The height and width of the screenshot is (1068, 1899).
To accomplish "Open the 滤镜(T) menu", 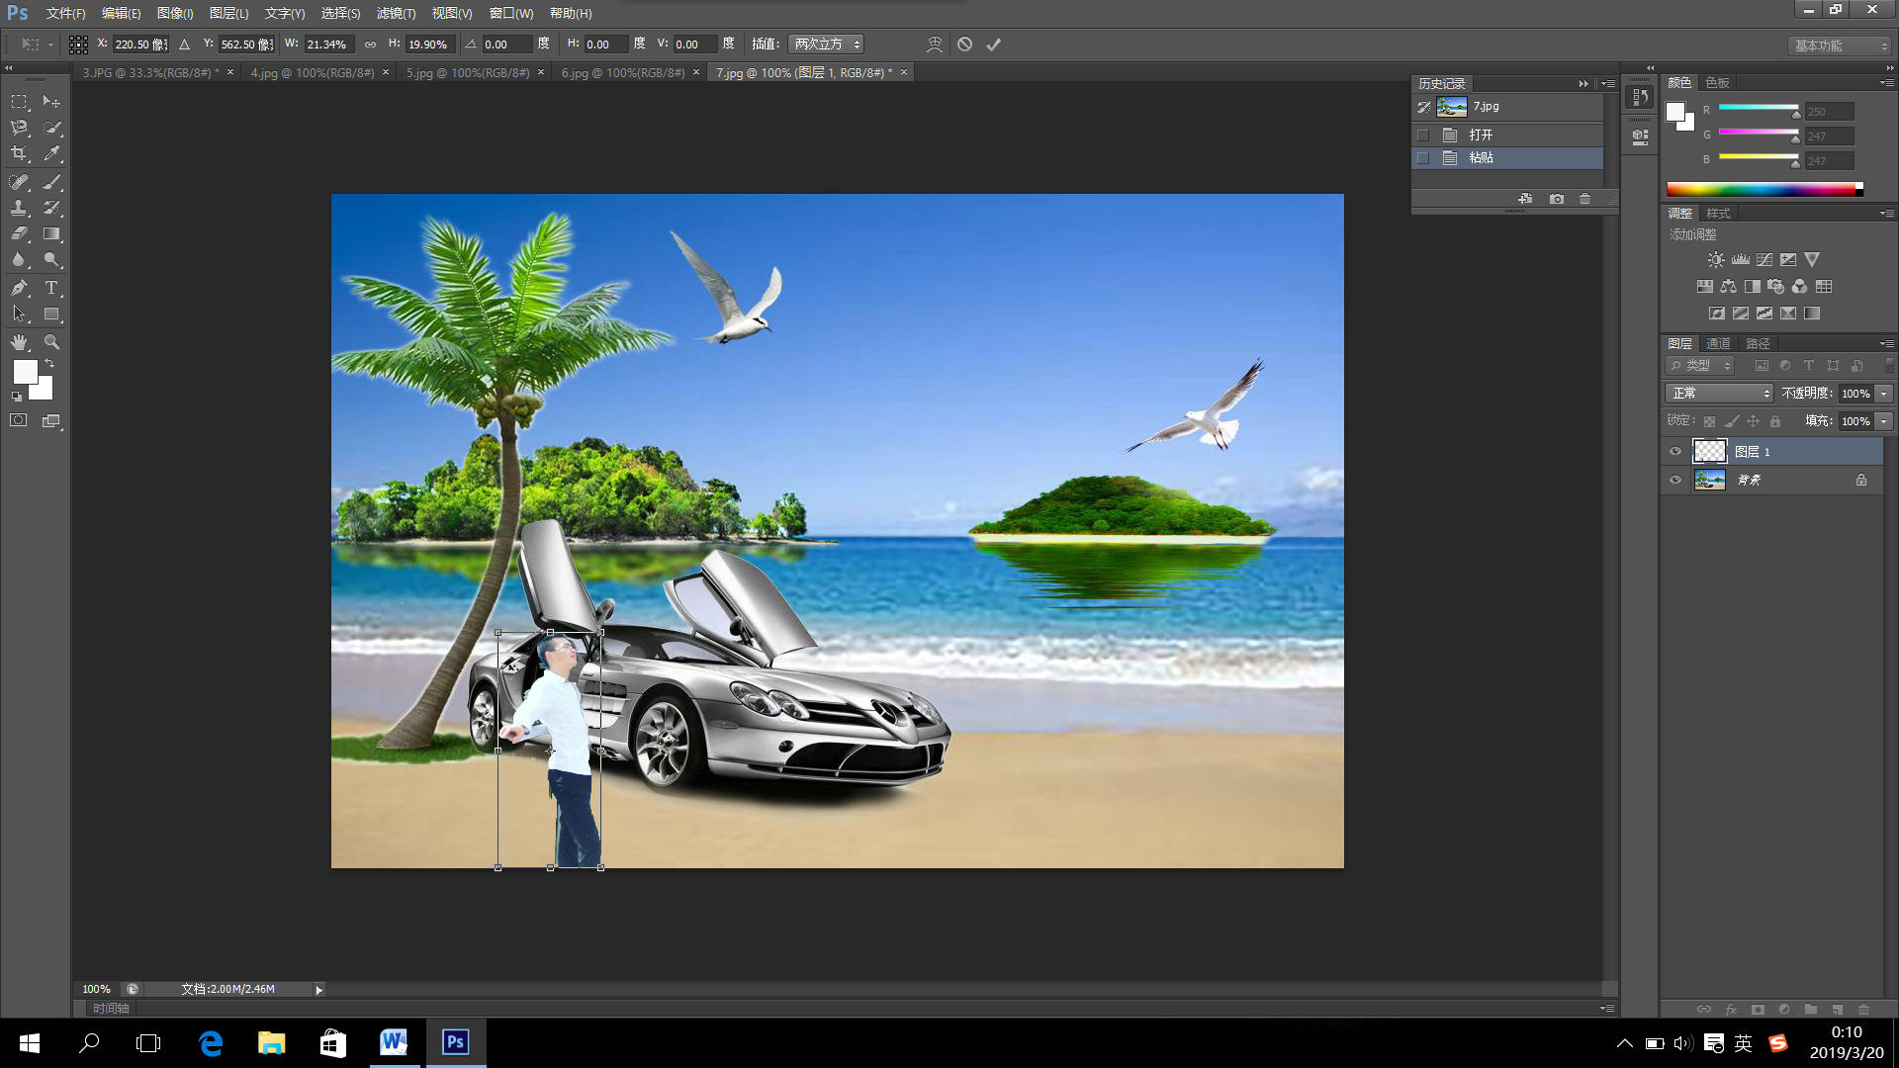I will [x=396, y=13].
